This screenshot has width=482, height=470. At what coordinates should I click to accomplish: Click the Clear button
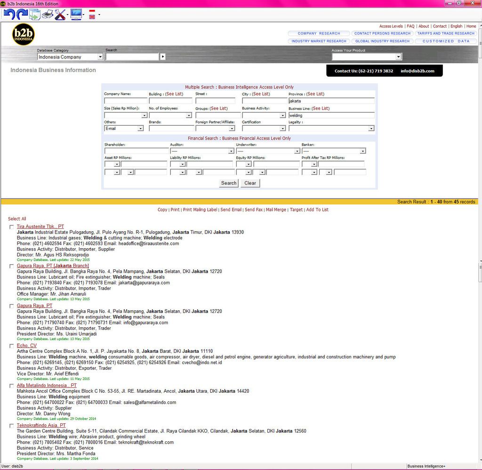250,183
